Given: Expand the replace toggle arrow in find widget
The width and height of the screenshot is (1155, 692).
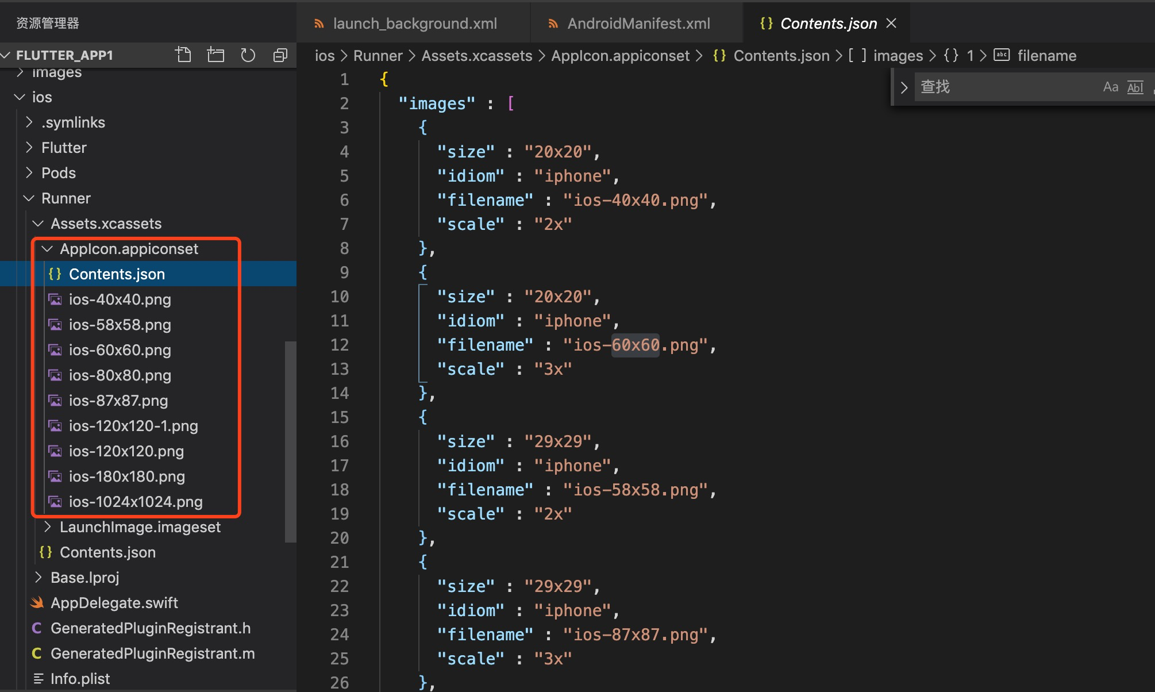Looking at the screenshot, I should click(904, 87).
